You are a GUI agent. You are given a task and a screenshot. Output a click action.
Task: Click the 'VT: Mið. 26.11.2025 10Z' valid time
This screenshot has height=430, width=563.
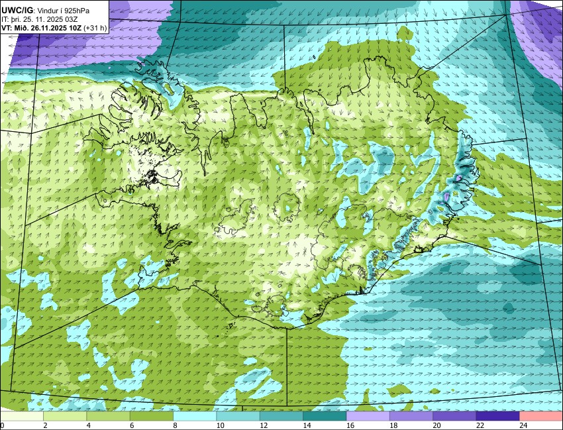41,28
